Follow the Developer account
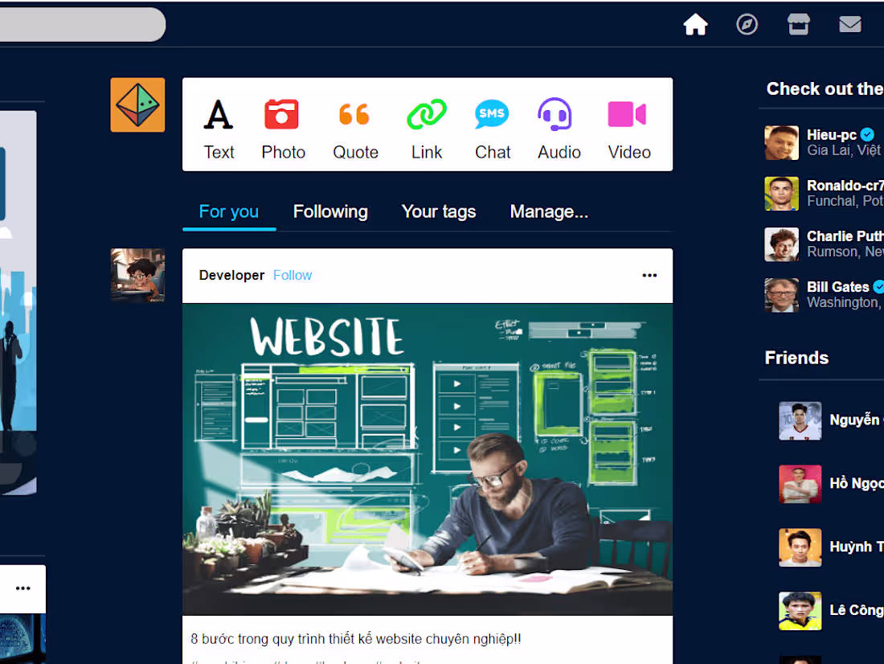The image size is (884, 664). (x=293, y=275)
